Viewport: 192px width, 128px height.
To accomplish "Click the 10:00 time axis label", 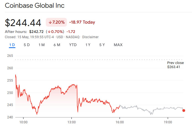I will [x=23, y=122].
